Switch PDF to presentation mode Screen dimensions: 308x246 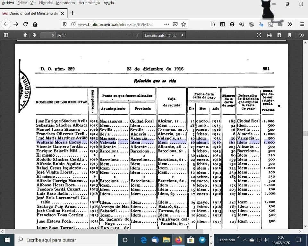[259, 35]
